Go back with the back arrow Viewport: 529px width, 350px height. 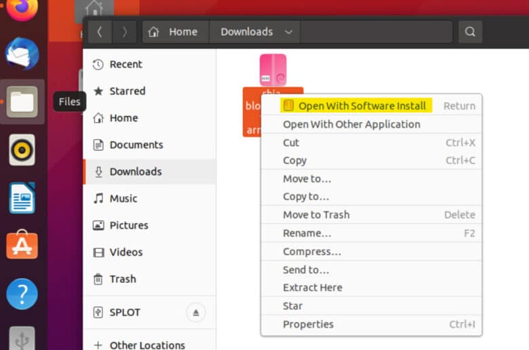click(100, 32)
